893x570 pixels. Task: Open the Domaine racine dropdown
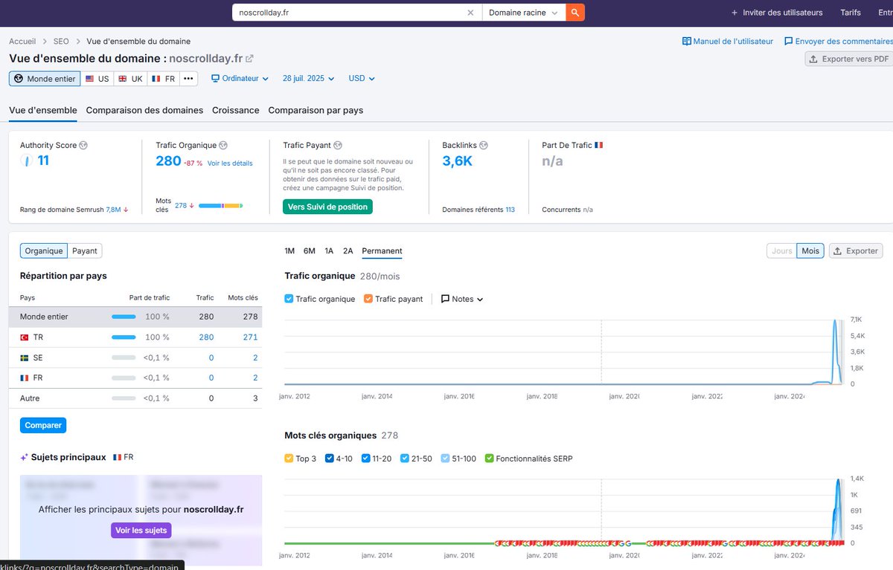pyautogui.click(x=524, y=13)
